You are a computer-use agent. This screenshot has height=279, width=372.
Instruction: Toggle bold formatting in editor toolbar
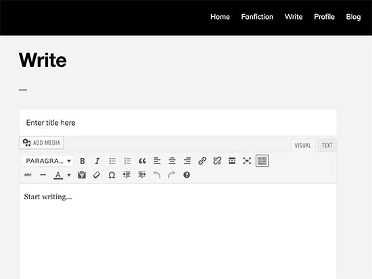(83, 161)
